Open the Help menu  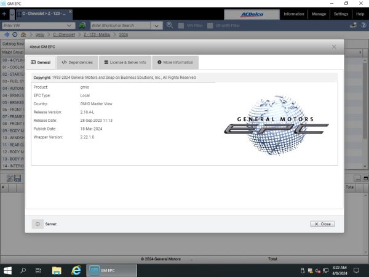(x=360, y=14)
